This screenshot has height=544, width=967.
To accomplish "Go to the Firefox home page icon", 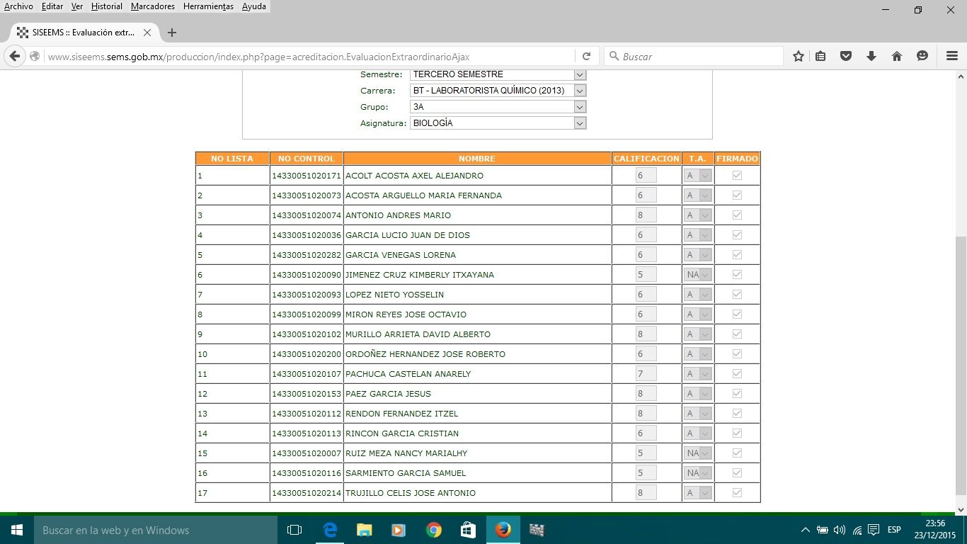I will click(x=897, y=56).
